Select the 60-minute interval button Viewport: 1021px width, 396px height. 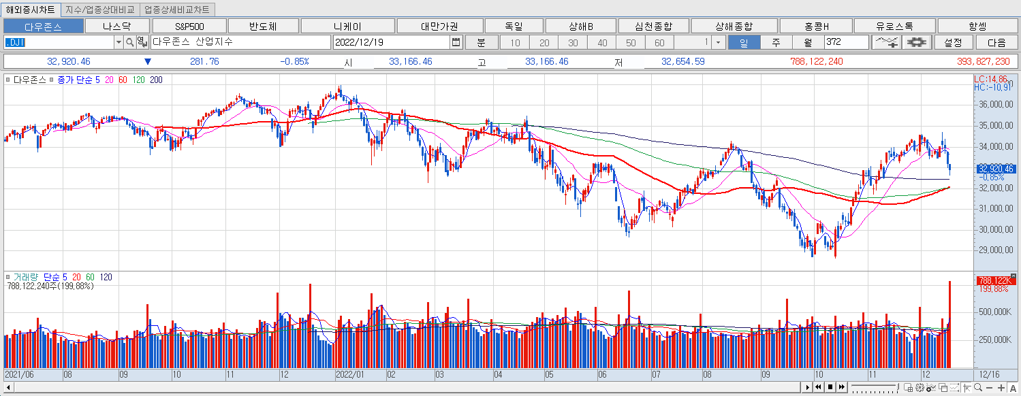point(659,42)
